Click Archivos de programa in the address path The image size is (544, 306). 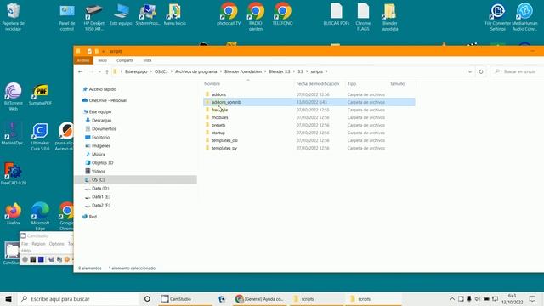[x=196, y=71]
